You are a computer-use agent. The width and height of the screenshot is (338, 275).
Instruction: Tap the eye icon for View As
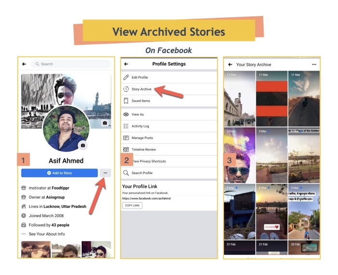[x=126, y=114]
